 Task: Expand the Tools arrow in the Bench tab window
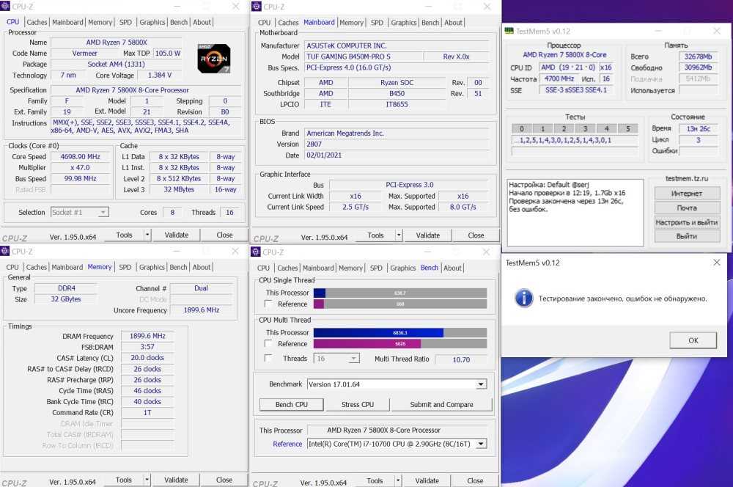click(398, 480)
